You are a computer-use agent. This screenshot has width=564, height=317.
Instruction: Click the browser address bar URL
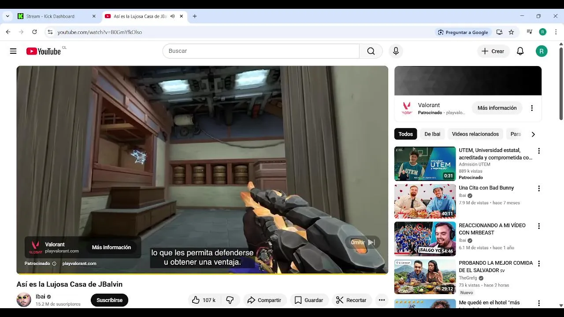[100, 32]
